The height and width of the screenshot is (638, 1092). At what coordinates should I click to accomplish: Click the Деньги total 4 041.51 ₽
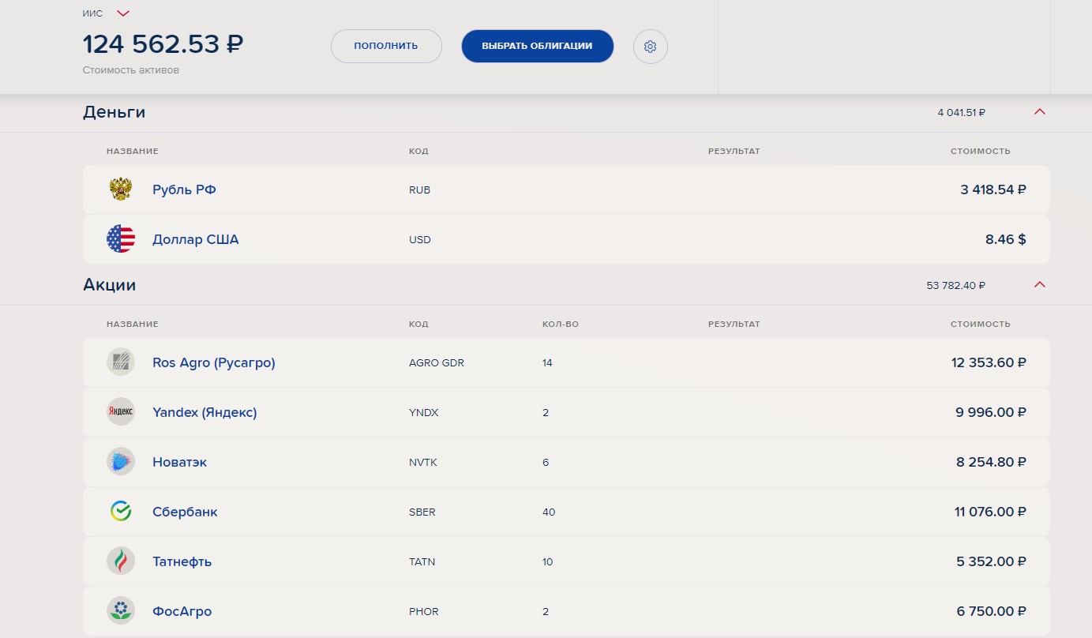(961, 112)
